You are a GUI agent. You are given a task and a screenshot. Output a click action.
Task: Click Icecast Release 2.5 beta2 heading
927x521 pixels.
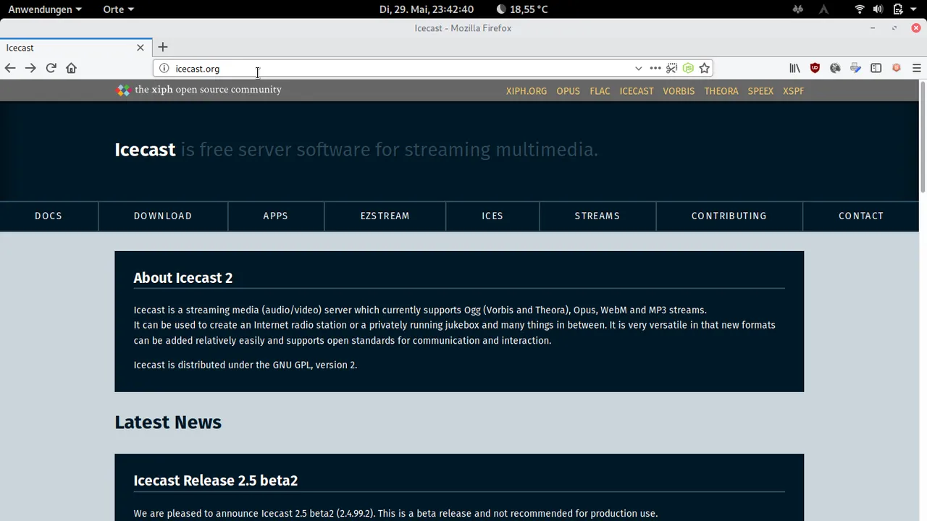tap(216, 480)
